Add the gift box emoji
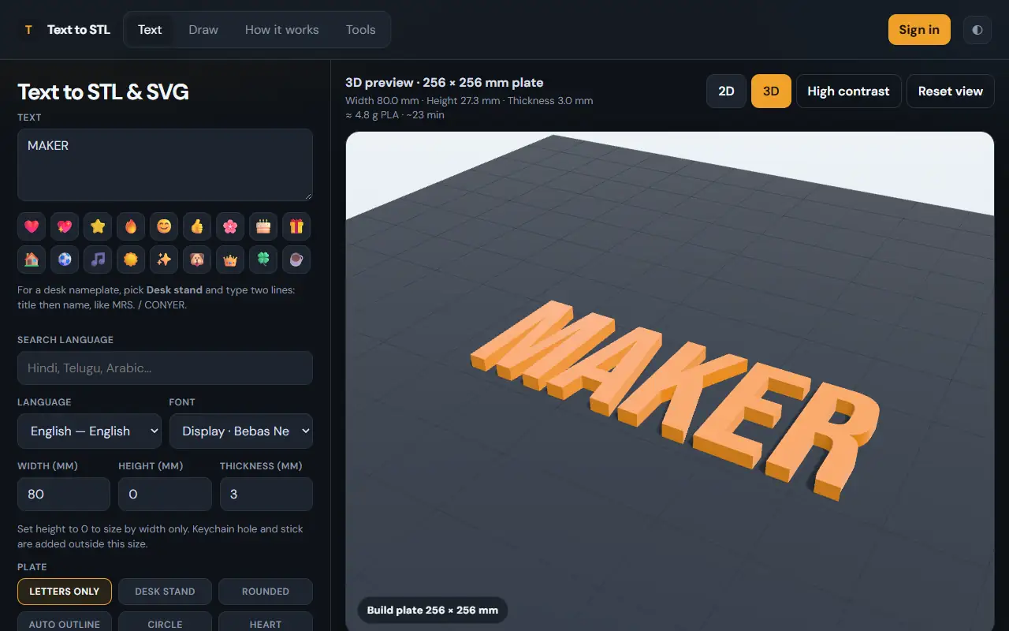1009x631 pixels. 296,226
